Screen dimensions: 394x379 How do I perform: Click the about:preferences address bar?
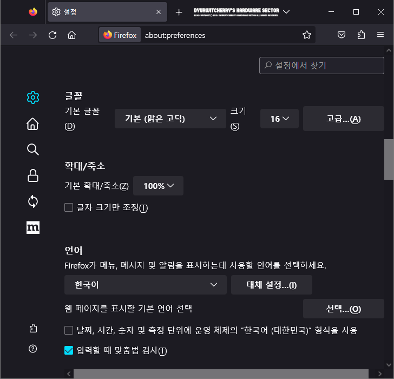pos(207,35)
